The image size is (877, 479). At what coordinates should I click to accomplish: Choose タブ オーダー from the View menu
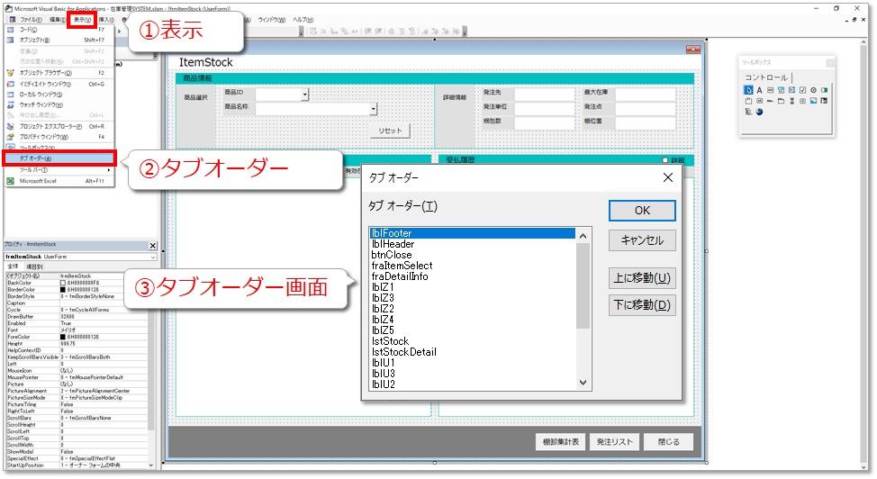coord(59,158)
